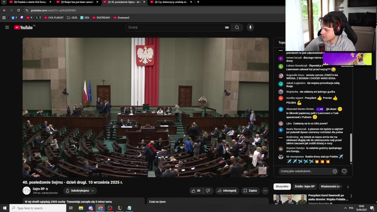Click the browser address bar URL
This screenshot has width=377, height=212.
(53, 10)
